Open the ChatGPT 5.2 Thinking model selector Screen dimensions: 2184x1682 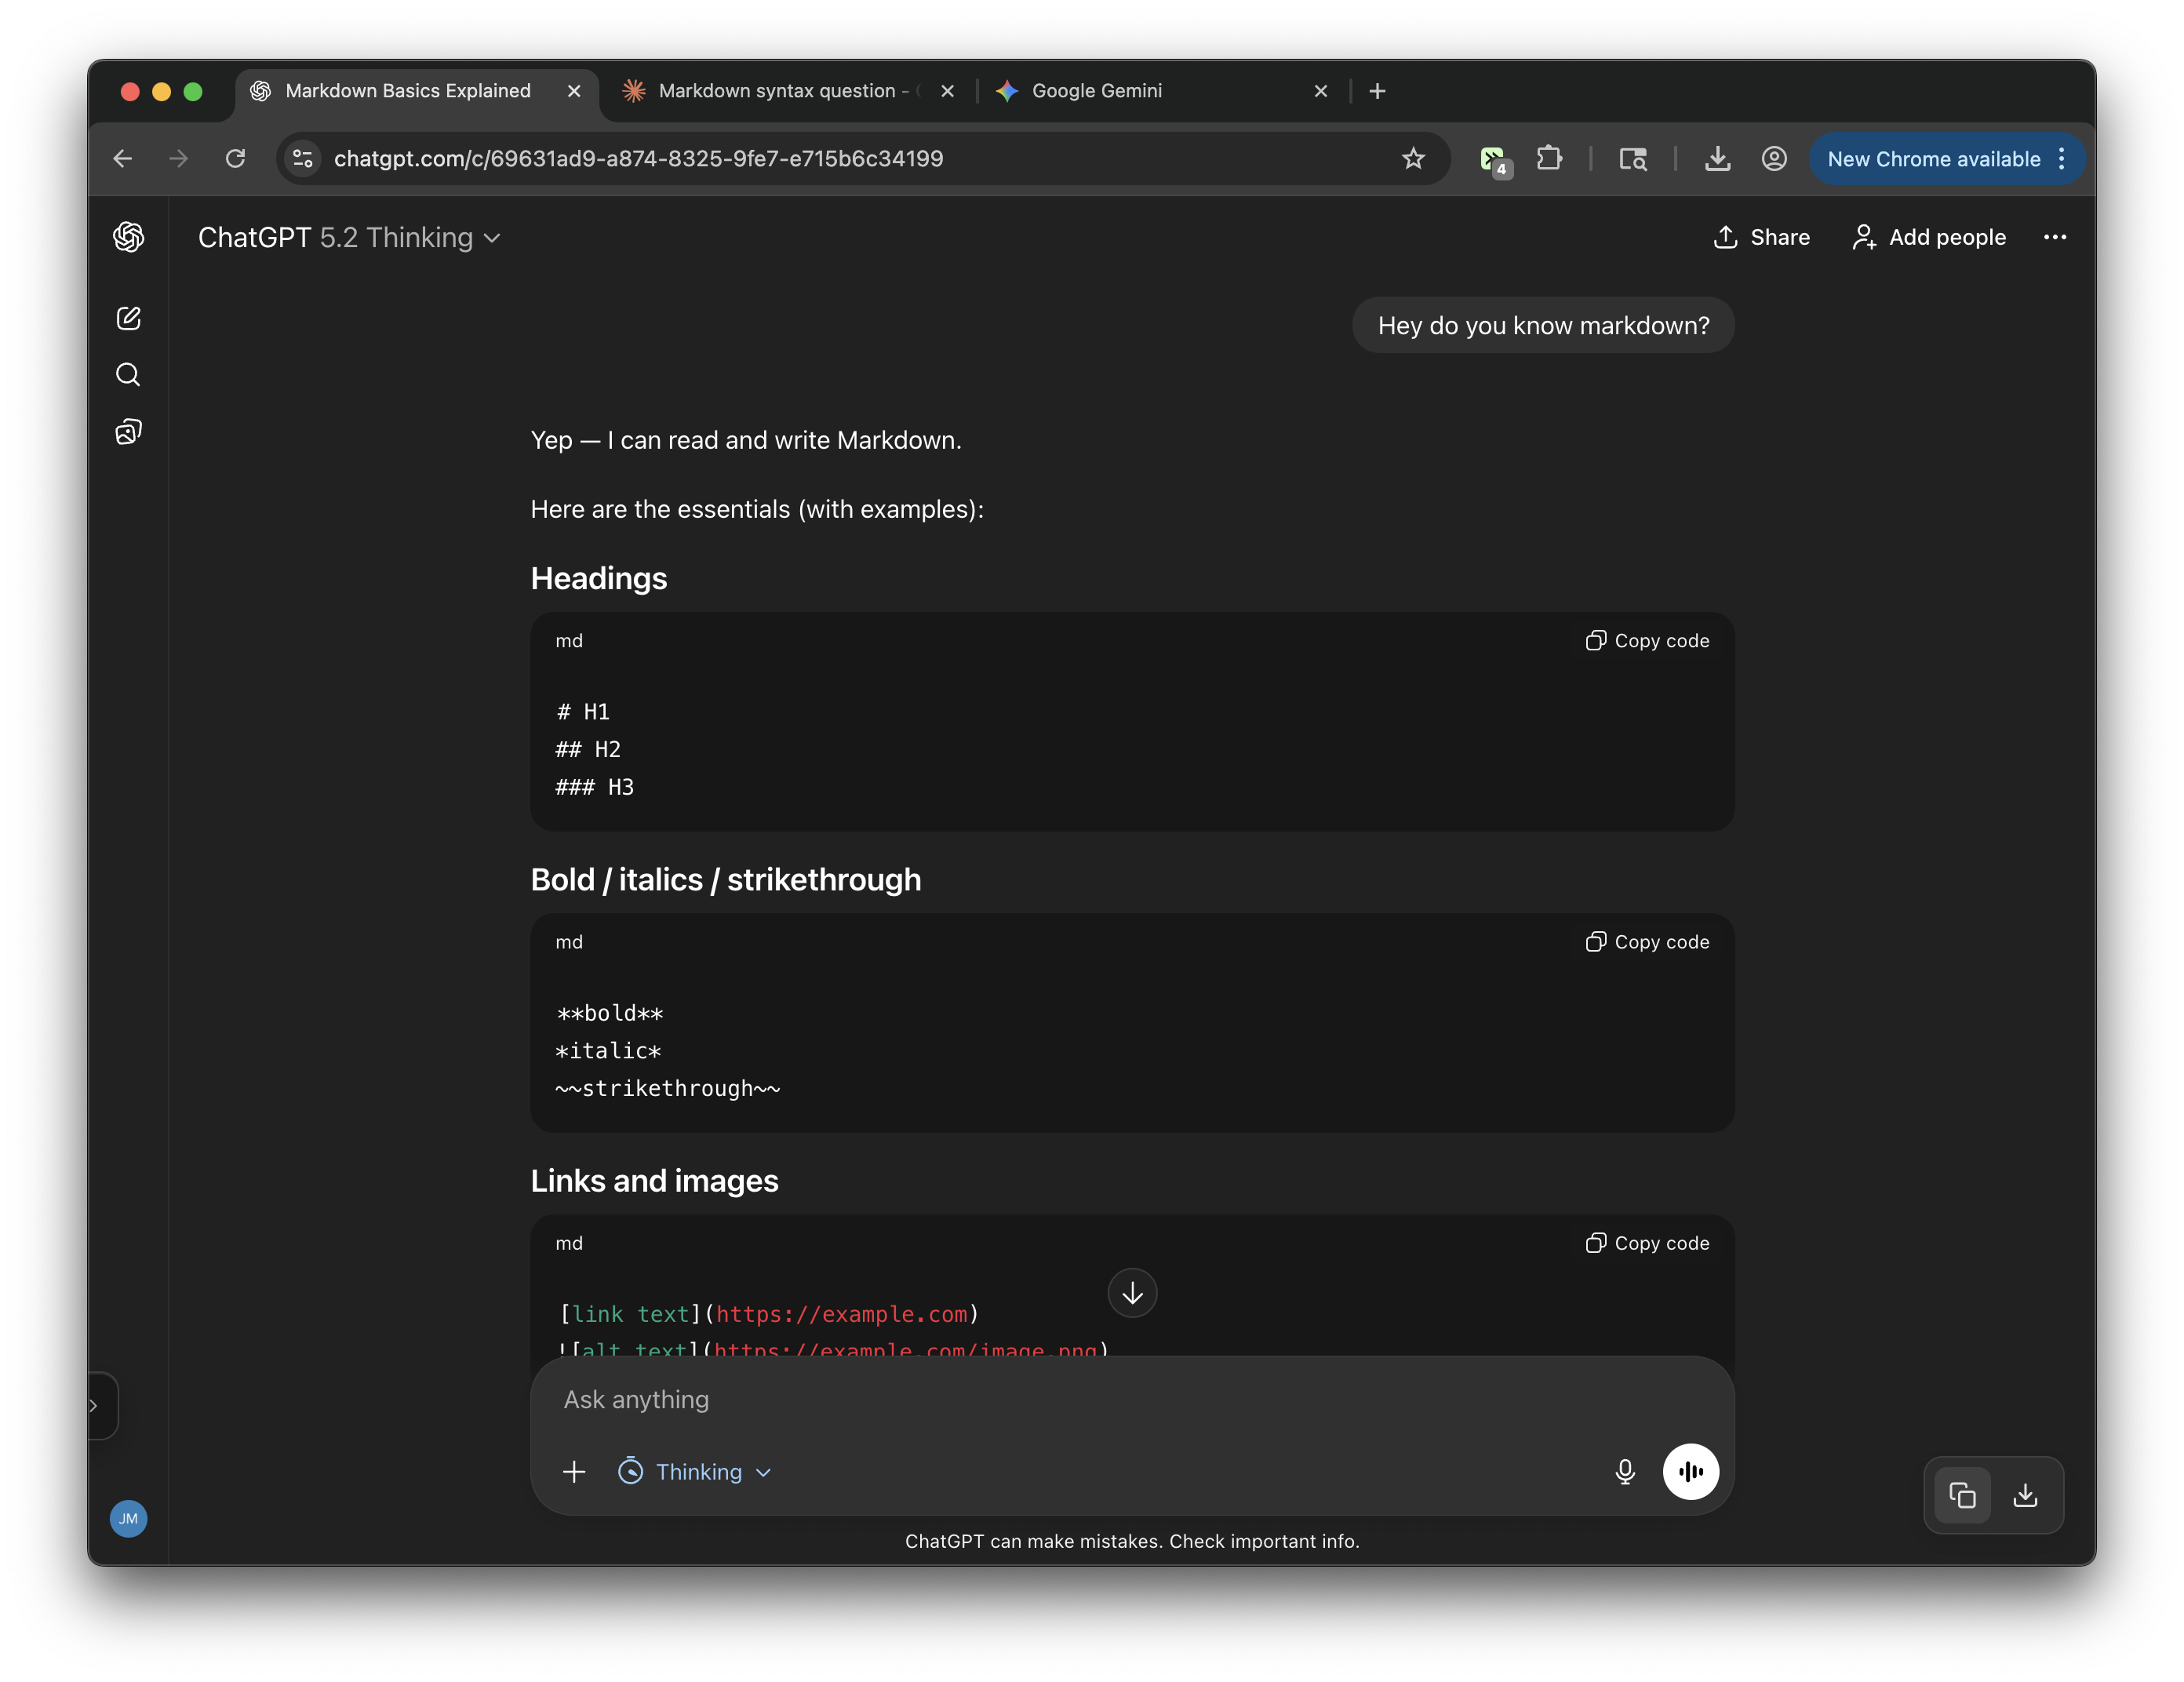[x=349, y=237]
